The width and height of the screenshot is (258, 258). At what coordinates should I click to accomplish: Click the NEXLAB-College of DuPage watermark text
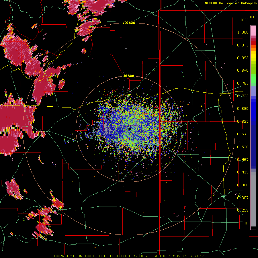click(231, 3)
